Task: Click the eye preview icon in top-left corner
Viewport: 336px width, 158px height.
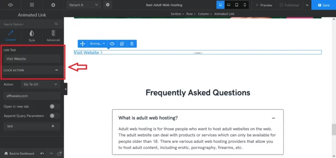Action: tap(10, 5)
